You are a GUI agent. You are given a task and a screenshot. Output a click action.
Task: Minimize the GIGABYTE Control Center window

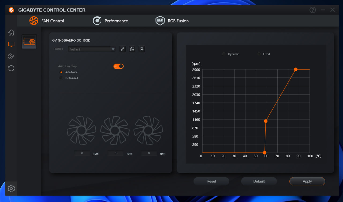pos(323,10)
